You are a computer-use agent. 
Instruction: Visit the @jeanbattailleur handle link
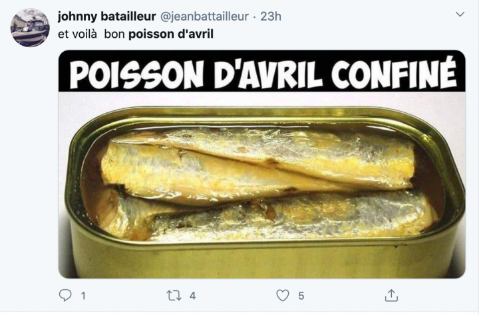click(x=204, y=17)
